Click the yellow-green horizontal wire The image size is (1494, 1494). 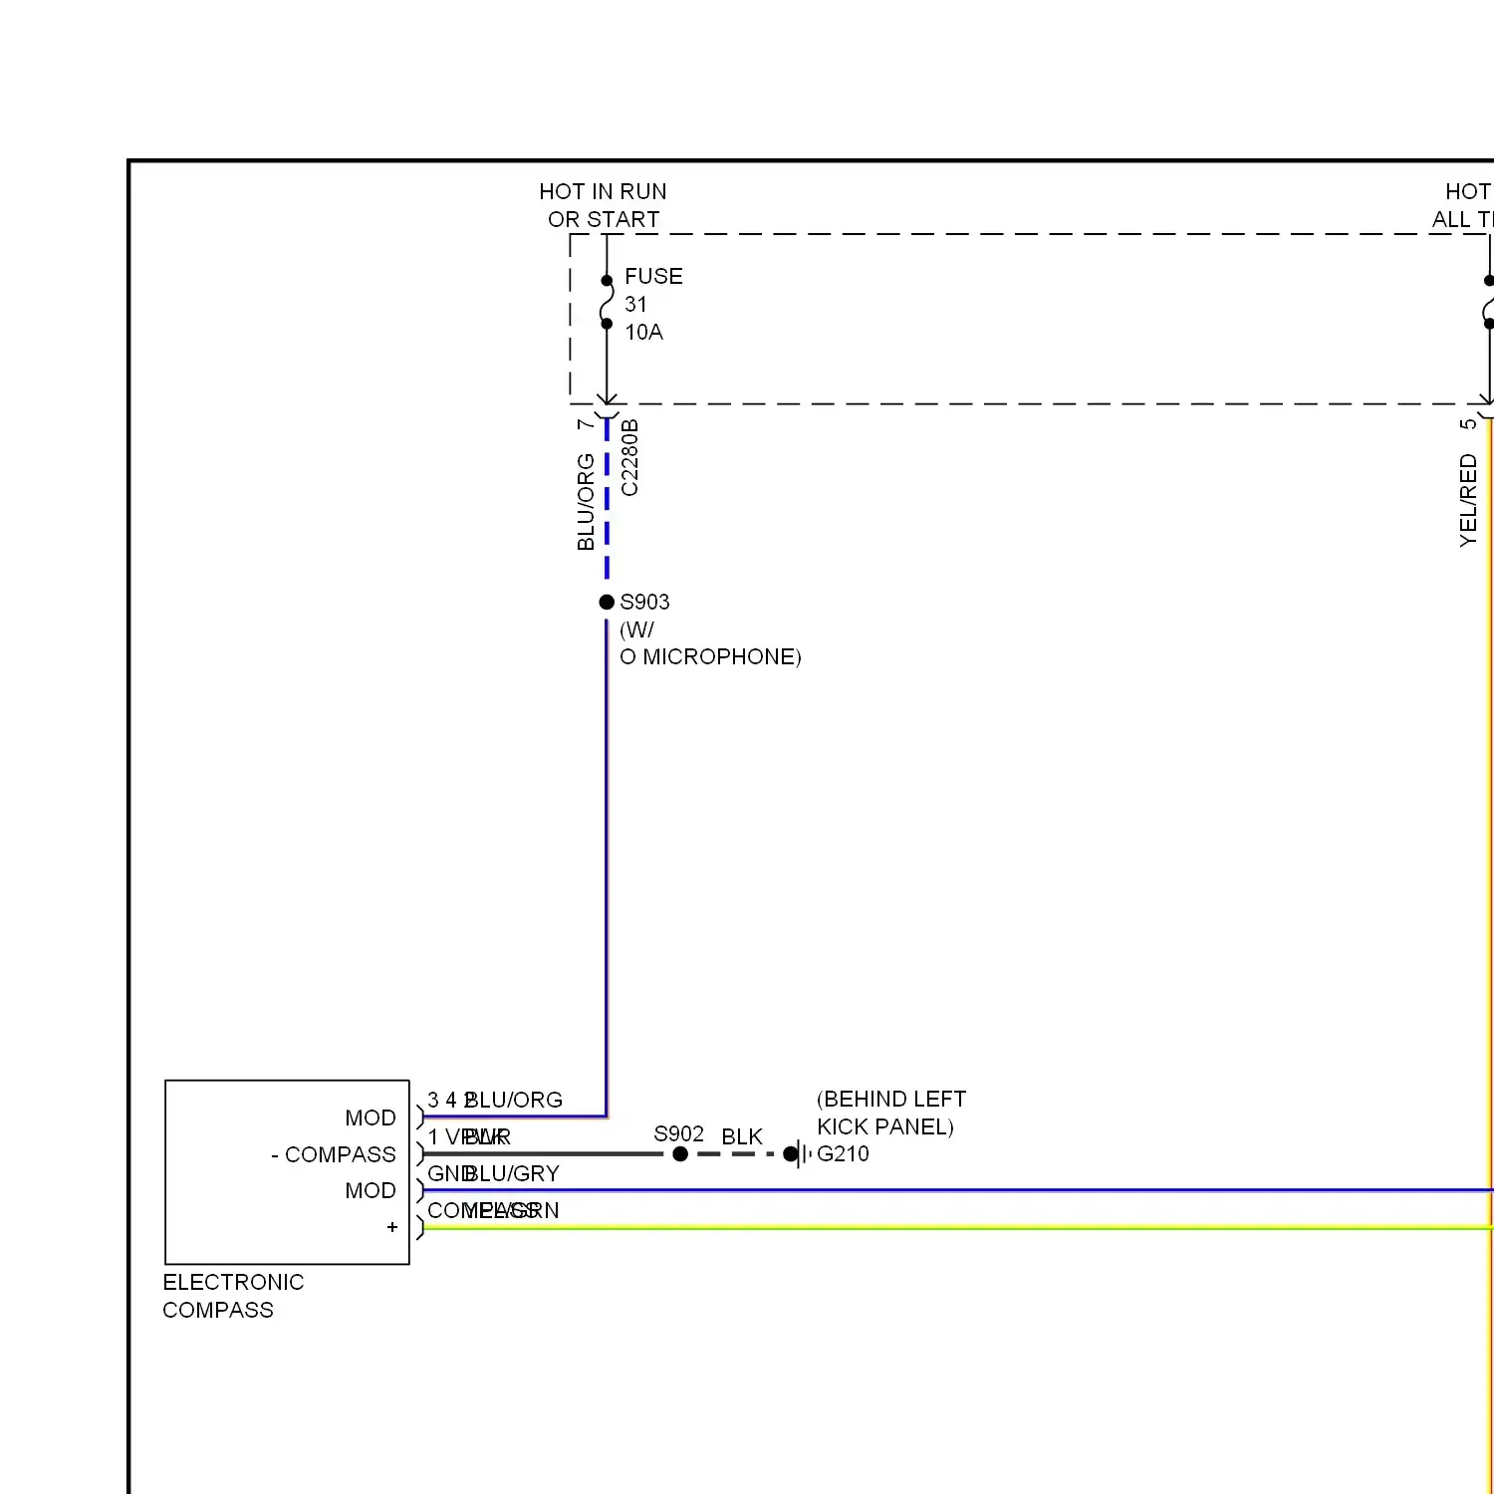(957, 1228)
